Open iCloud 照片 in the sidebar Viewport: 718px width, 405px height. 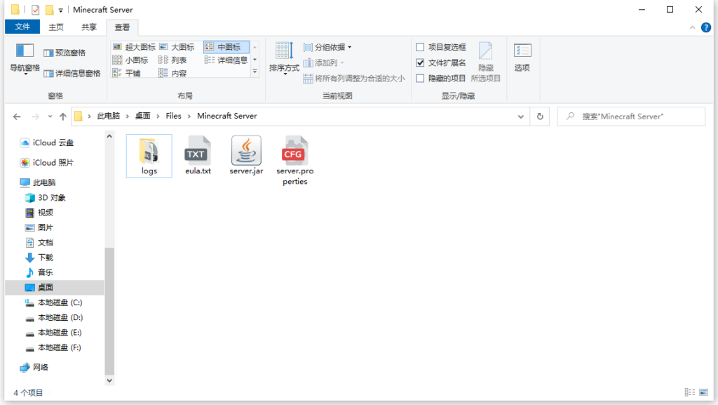(46, 163)
